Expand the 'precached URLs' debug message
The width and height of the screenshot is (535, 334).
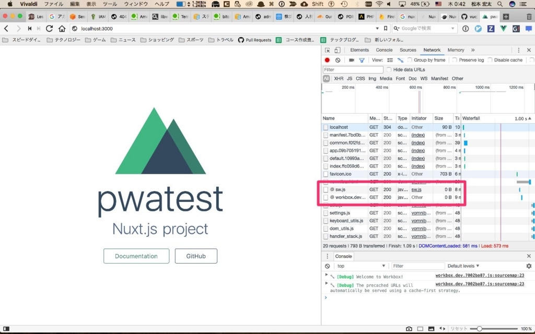point(326,283)
